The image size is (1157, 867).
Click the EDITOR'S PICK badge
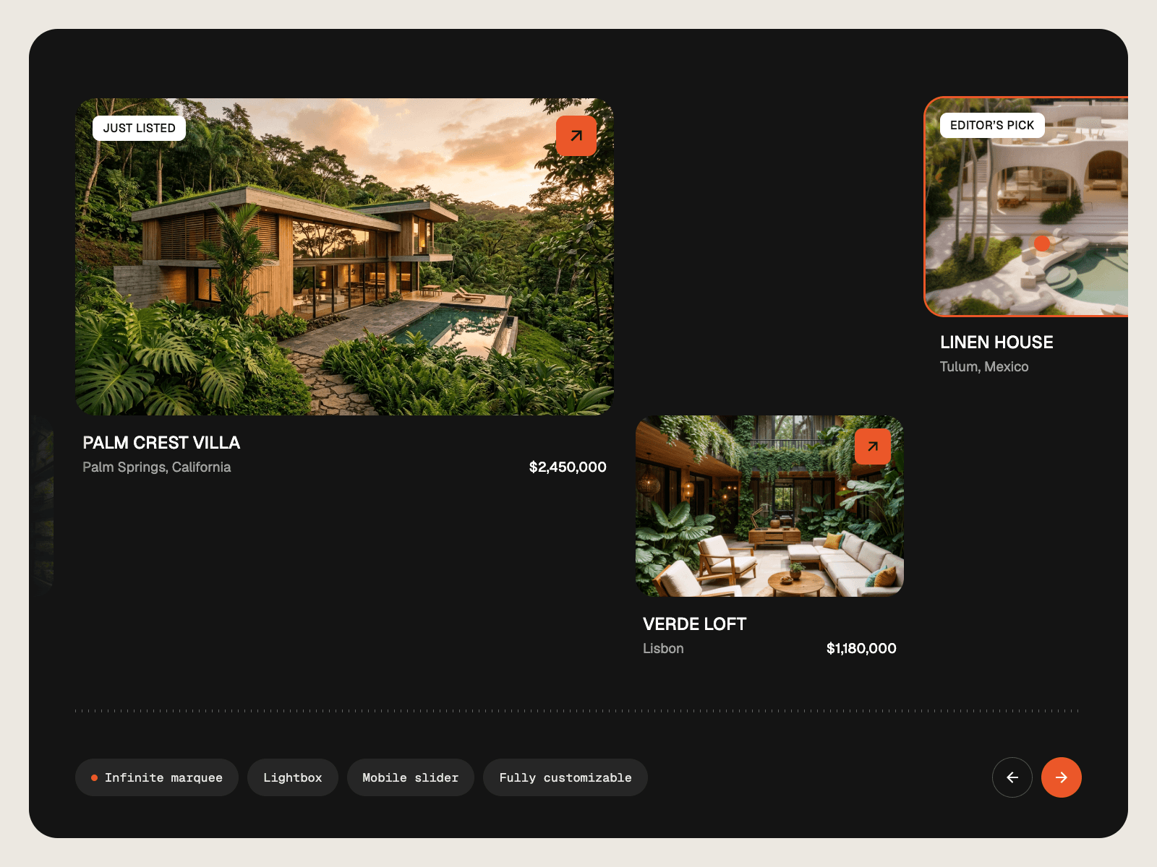click(992, 125)
